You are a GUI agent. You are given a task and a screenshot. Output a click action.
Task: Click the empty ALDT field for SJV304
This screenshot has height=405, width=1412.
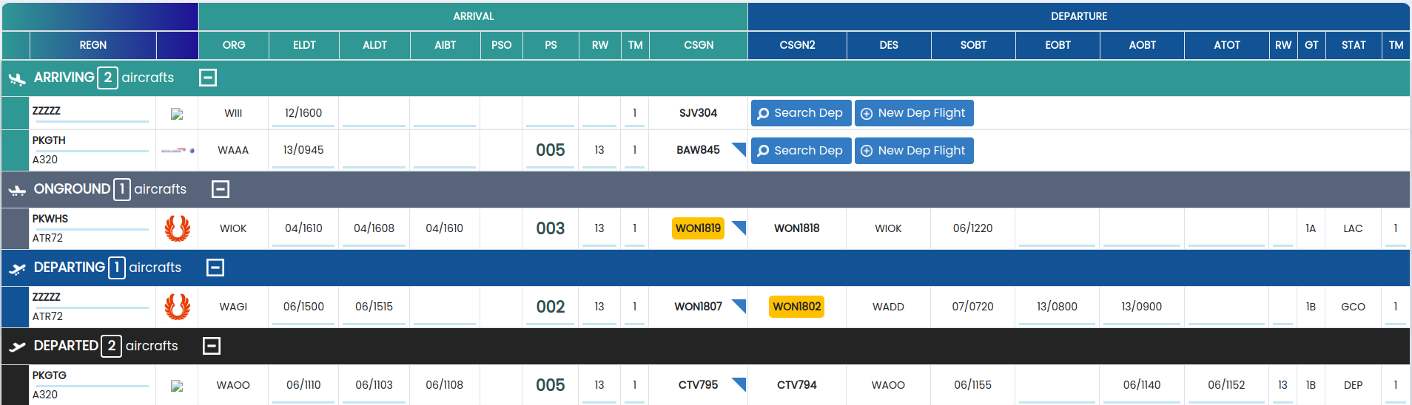click(x=374, y=113)
